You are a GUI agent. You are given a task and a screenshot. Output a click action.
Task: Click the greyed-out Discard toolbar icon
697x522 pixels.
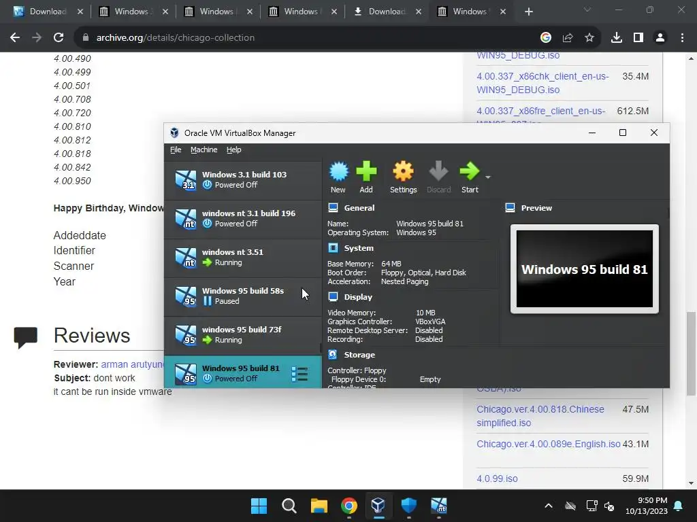pyautogui.click(x=439, y=177)
